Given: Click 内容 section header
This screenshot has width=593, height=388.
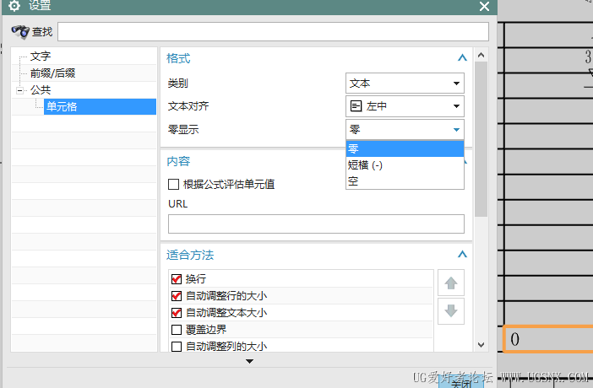Looking at the screenshot, I should (x=178, y=161).
